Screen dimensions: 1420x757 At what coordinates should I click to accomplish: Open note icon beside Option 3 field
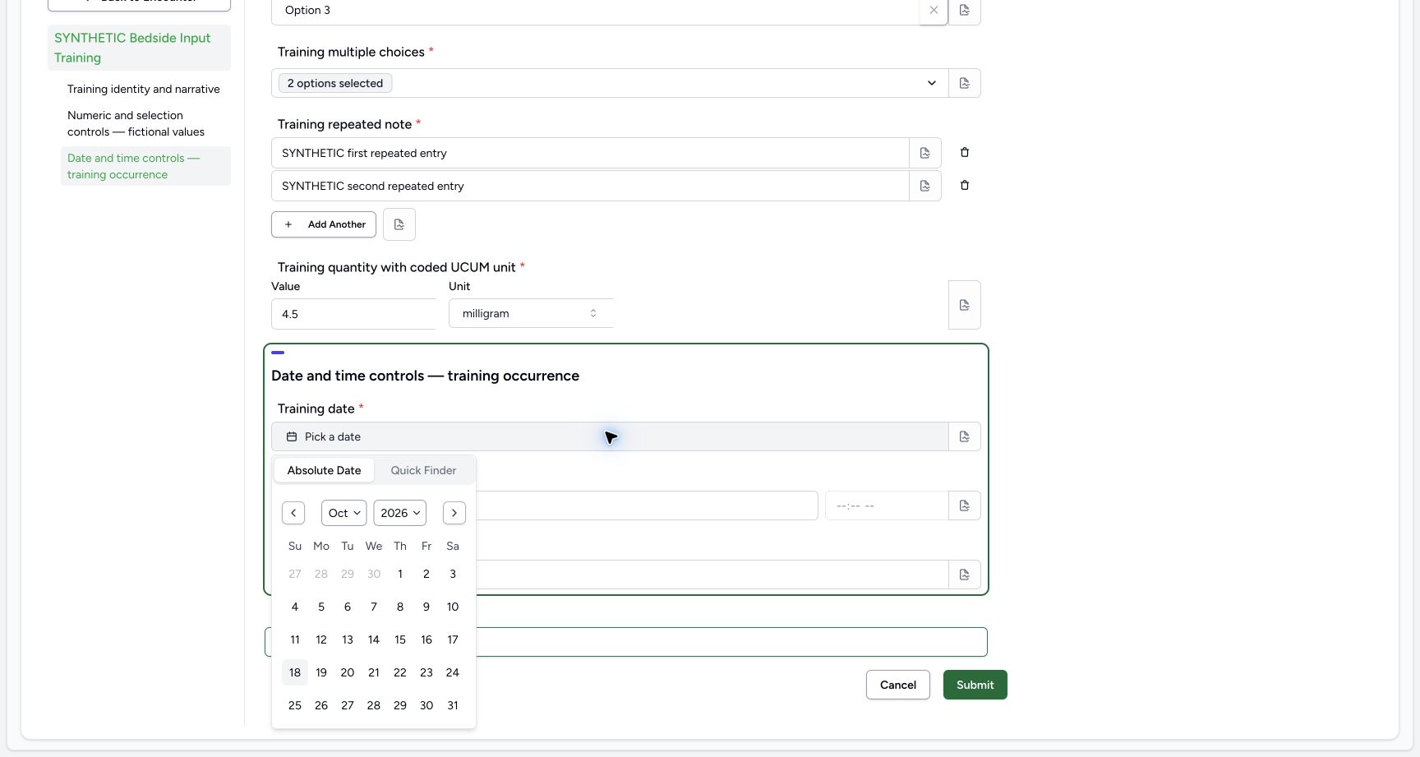[965, 11]
